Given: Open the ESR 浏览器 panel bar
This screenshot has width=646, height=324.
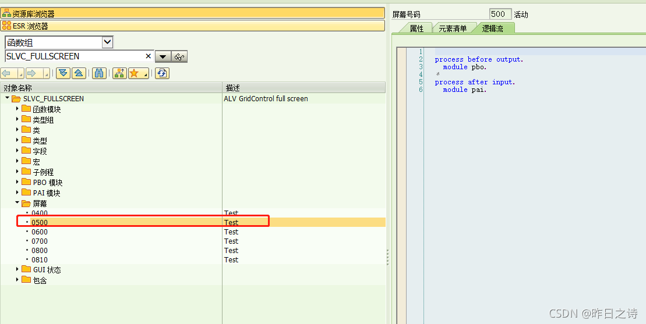Looking at the screenshot, I should pos(193,26).
